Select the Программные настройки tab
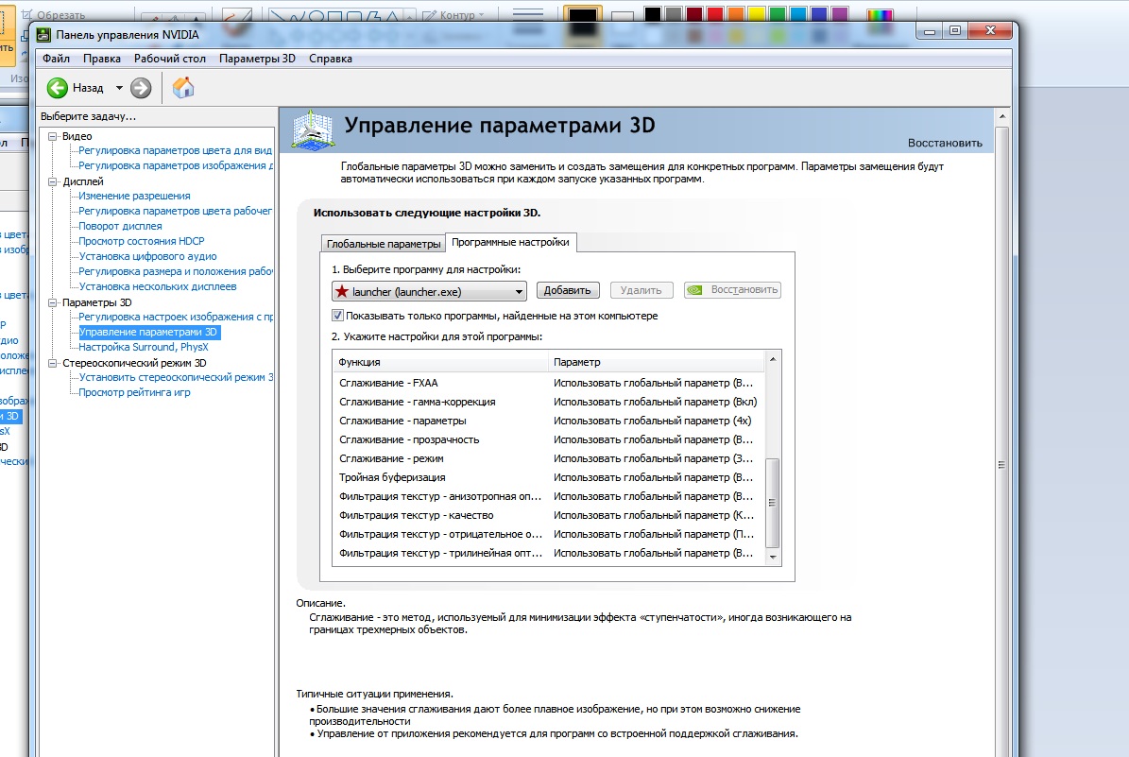The width and height of the screenshot is (1129, 757). pyautogui.click(x=510, y=242)
